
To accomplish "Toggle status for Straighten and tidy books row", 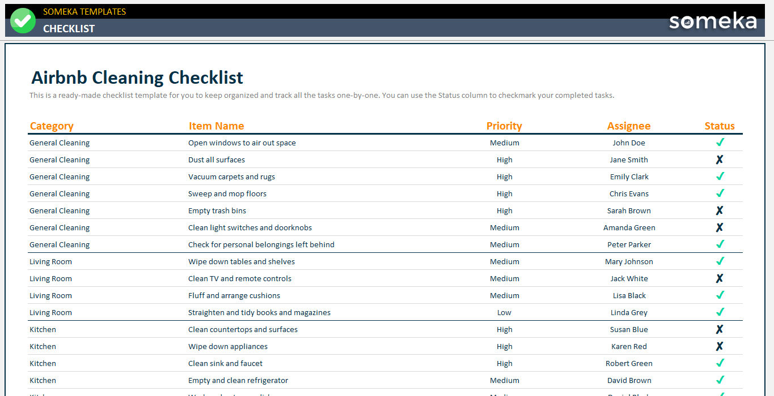I will (720, 312).
